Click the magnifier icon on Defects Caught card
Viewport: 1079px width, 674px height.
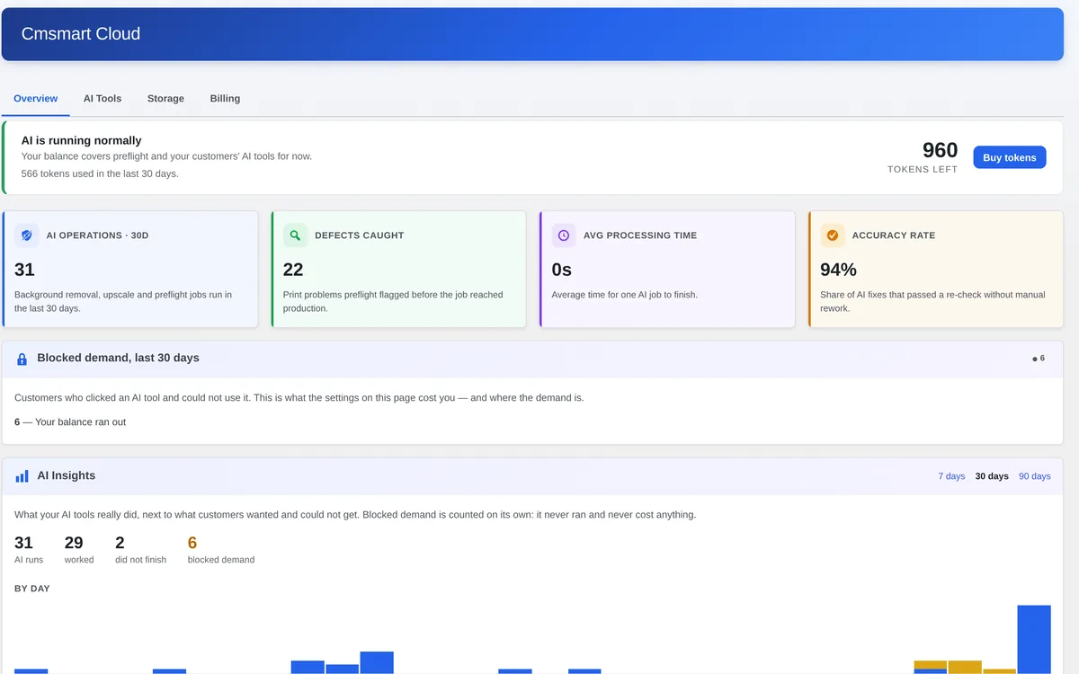[295, 235]
